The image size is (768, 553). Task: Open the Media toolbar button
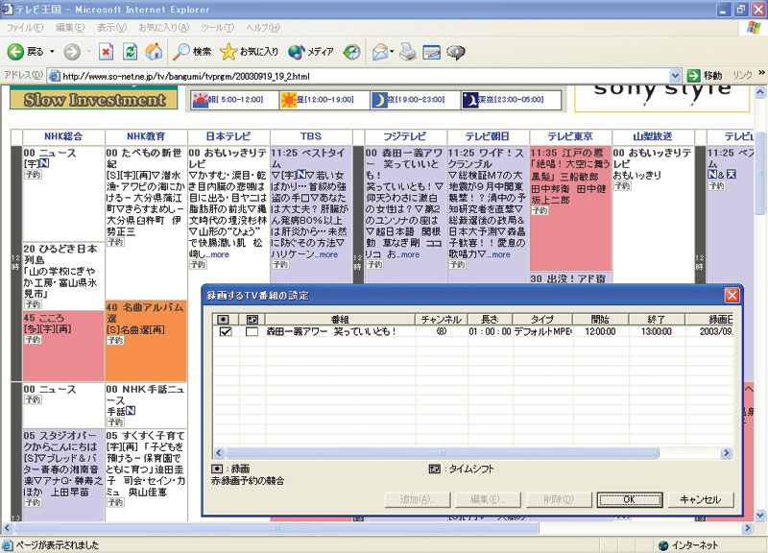310,52
